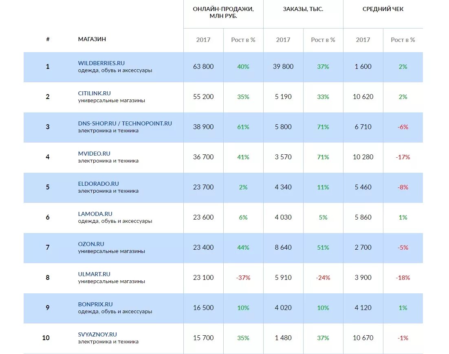Select Wildberries orders value 39 800
The height and width of the screenshot is (354, 449).
tap(283, 66)
